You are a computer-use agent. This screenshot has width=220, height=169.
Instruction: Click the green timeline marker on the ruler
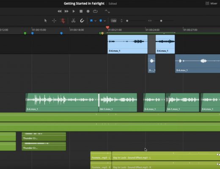[25, 33]
